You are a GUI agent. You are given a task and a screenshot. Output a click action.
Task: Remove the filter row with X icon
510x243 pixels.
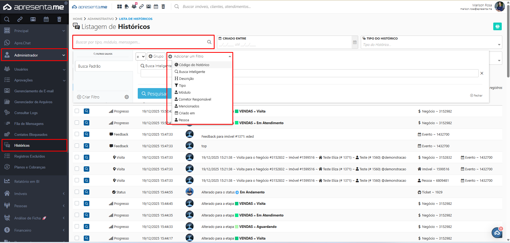[482, 73]
